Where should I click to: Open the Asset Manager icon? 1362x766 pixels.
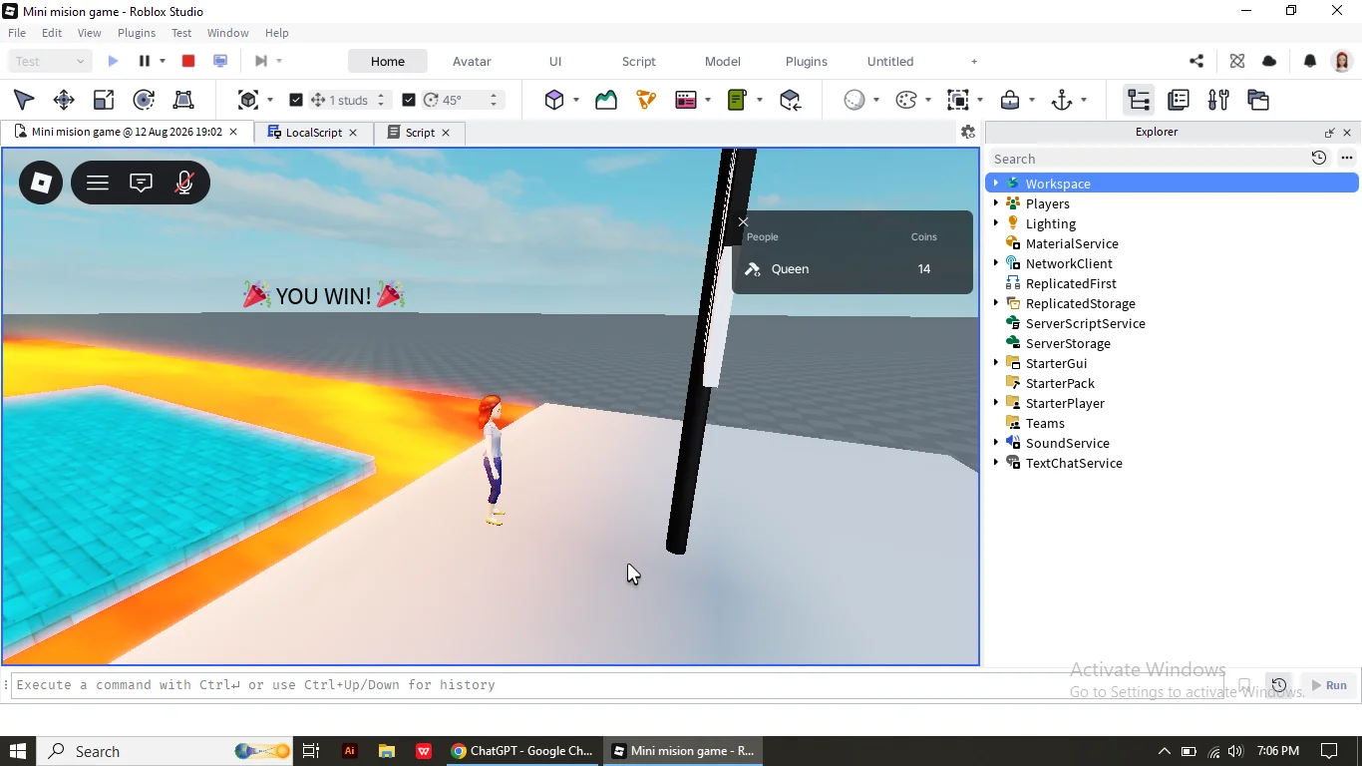1258,100
